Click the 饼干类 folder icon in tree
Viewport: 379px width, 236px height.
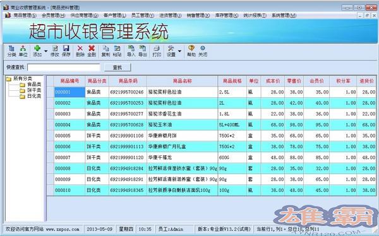[23, 91]
